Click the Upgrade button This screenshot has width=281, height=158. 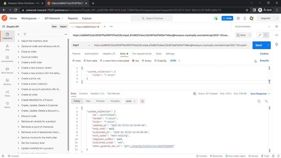(x=265, y=18)
